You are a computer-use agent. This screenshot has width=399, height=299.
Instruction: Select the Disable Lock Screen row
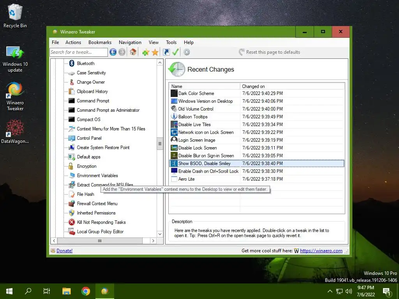[257, 148]
